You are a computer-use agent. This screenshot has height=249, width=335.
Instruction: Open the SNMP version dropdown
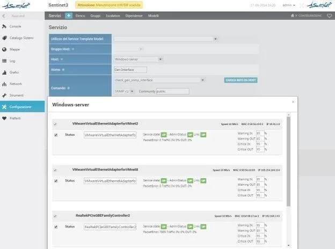pyautogui.click(x=125, y=91)
